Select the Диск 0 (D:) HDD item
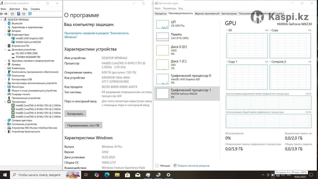The width and height of the screenshot is (318, 179). coord(187,50)
